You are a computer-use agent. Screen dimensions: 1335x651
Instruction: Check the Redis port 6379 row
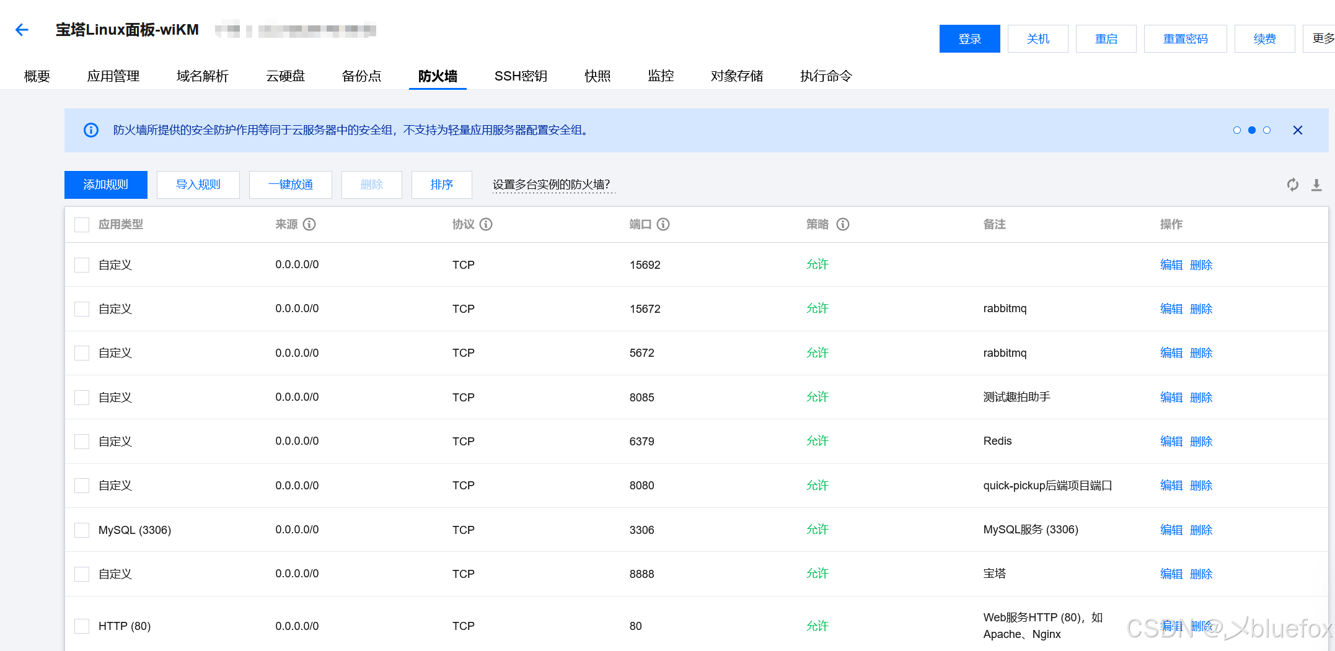[x=82, y=442]
